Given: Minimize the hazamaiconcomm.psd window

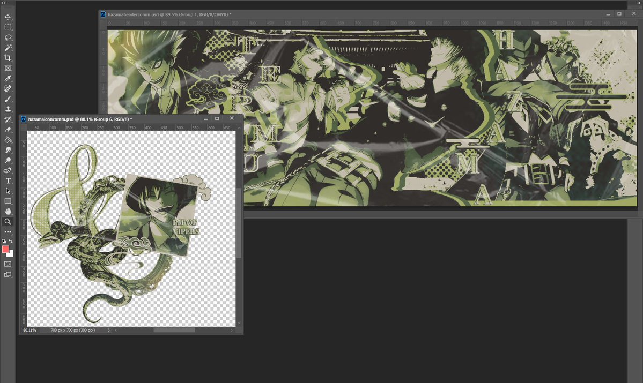Looking at the screenshot, I should [206, 118].
